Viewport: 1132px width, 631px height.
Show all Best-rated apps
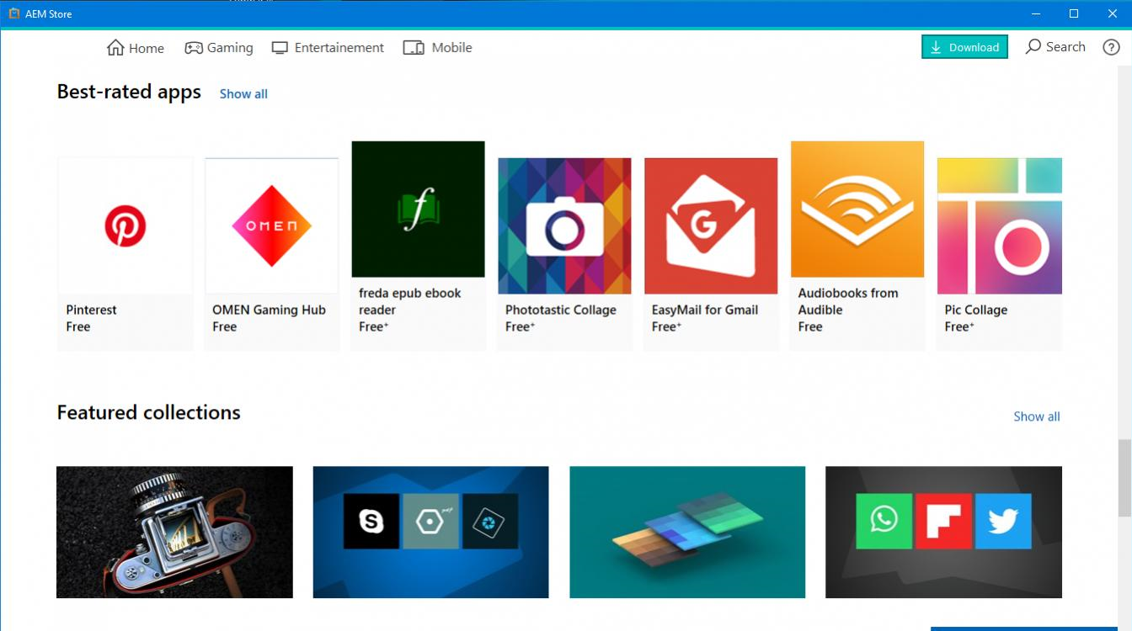(x=243, y=94)
